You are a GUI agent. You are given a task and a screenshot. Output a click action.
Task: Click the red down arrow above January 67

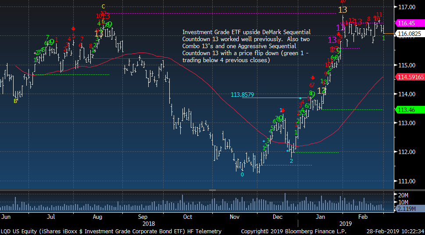[x=313, y=78]
